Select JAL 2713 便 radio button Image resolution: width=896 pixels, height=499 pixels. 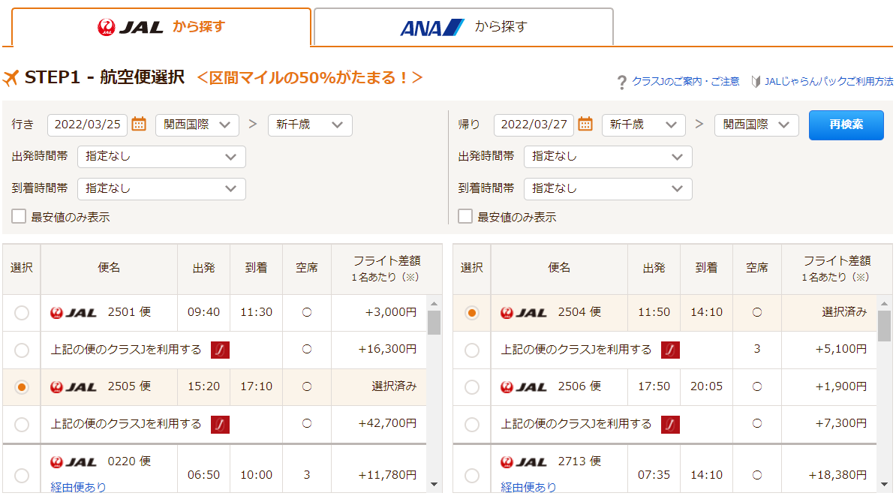tap(471, 475)
